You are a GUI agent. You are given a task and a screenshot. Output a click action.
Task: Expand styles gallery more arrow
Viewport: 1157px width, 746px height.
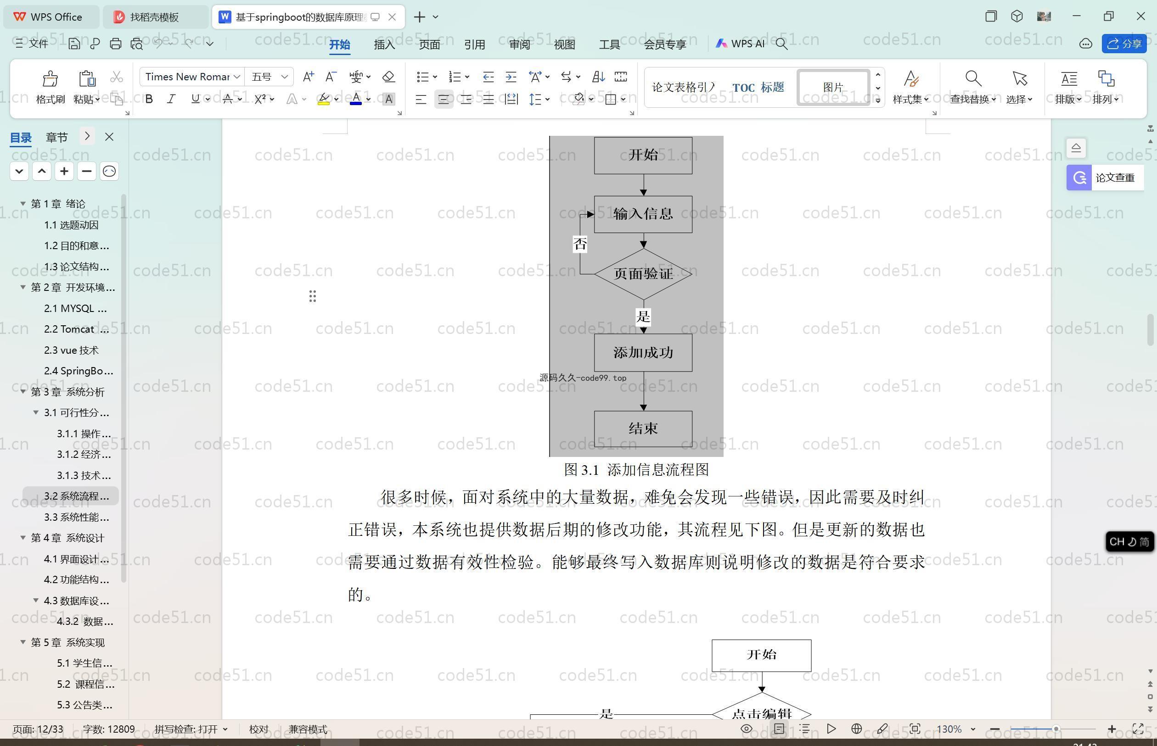tap(878, 100)
